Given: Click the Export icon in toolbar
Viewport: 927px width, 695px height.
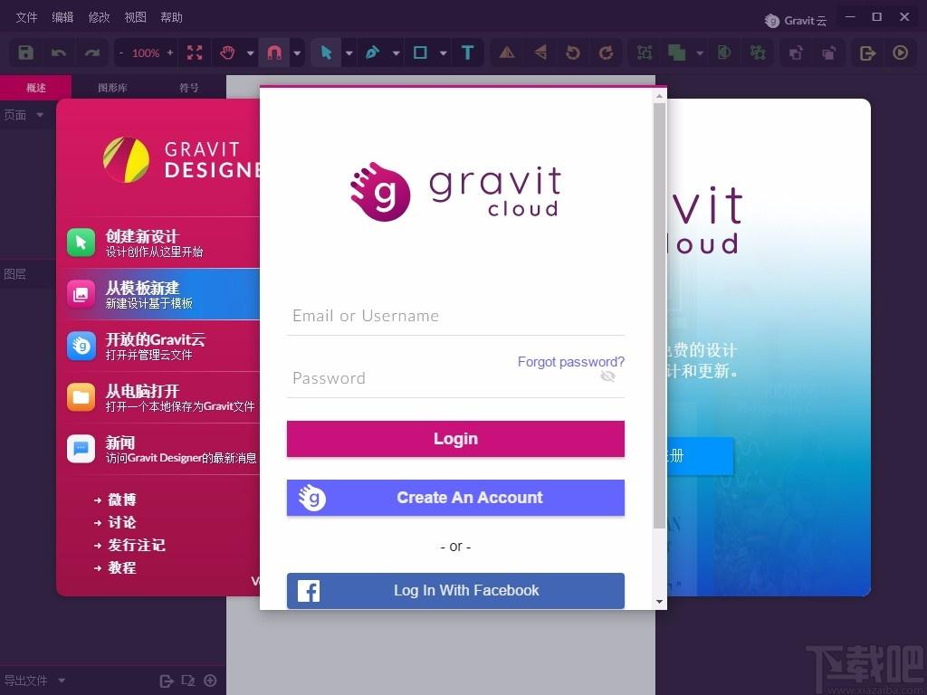Looking at the screenshot, I should [x=867, y=53].
